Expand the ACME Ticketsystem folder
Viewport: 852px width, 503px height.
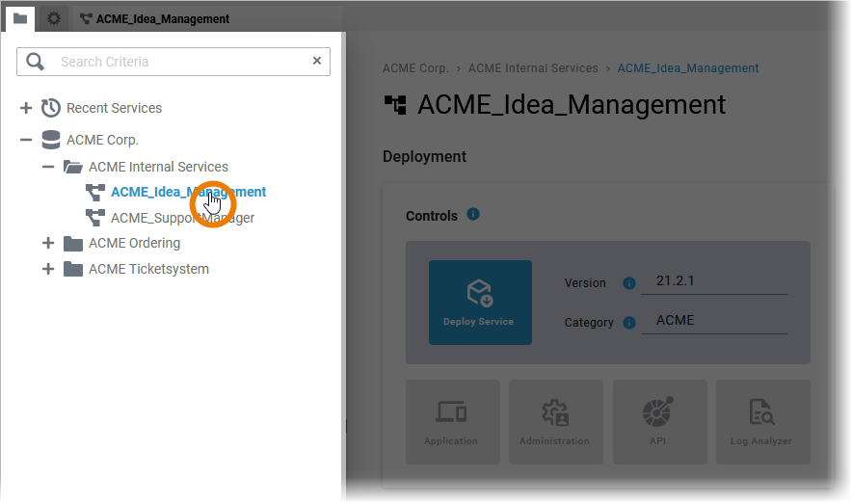(x=48, y=269)
